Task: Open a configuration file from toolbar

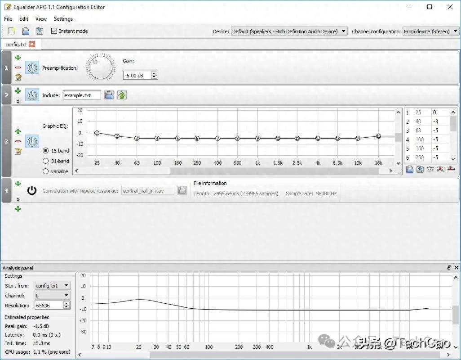Action: [x=26, y=31]
